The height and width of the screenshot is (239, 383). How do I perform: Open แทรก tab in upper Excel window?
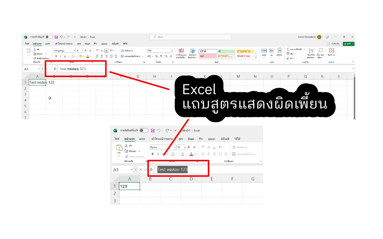[x=48, y=44]
